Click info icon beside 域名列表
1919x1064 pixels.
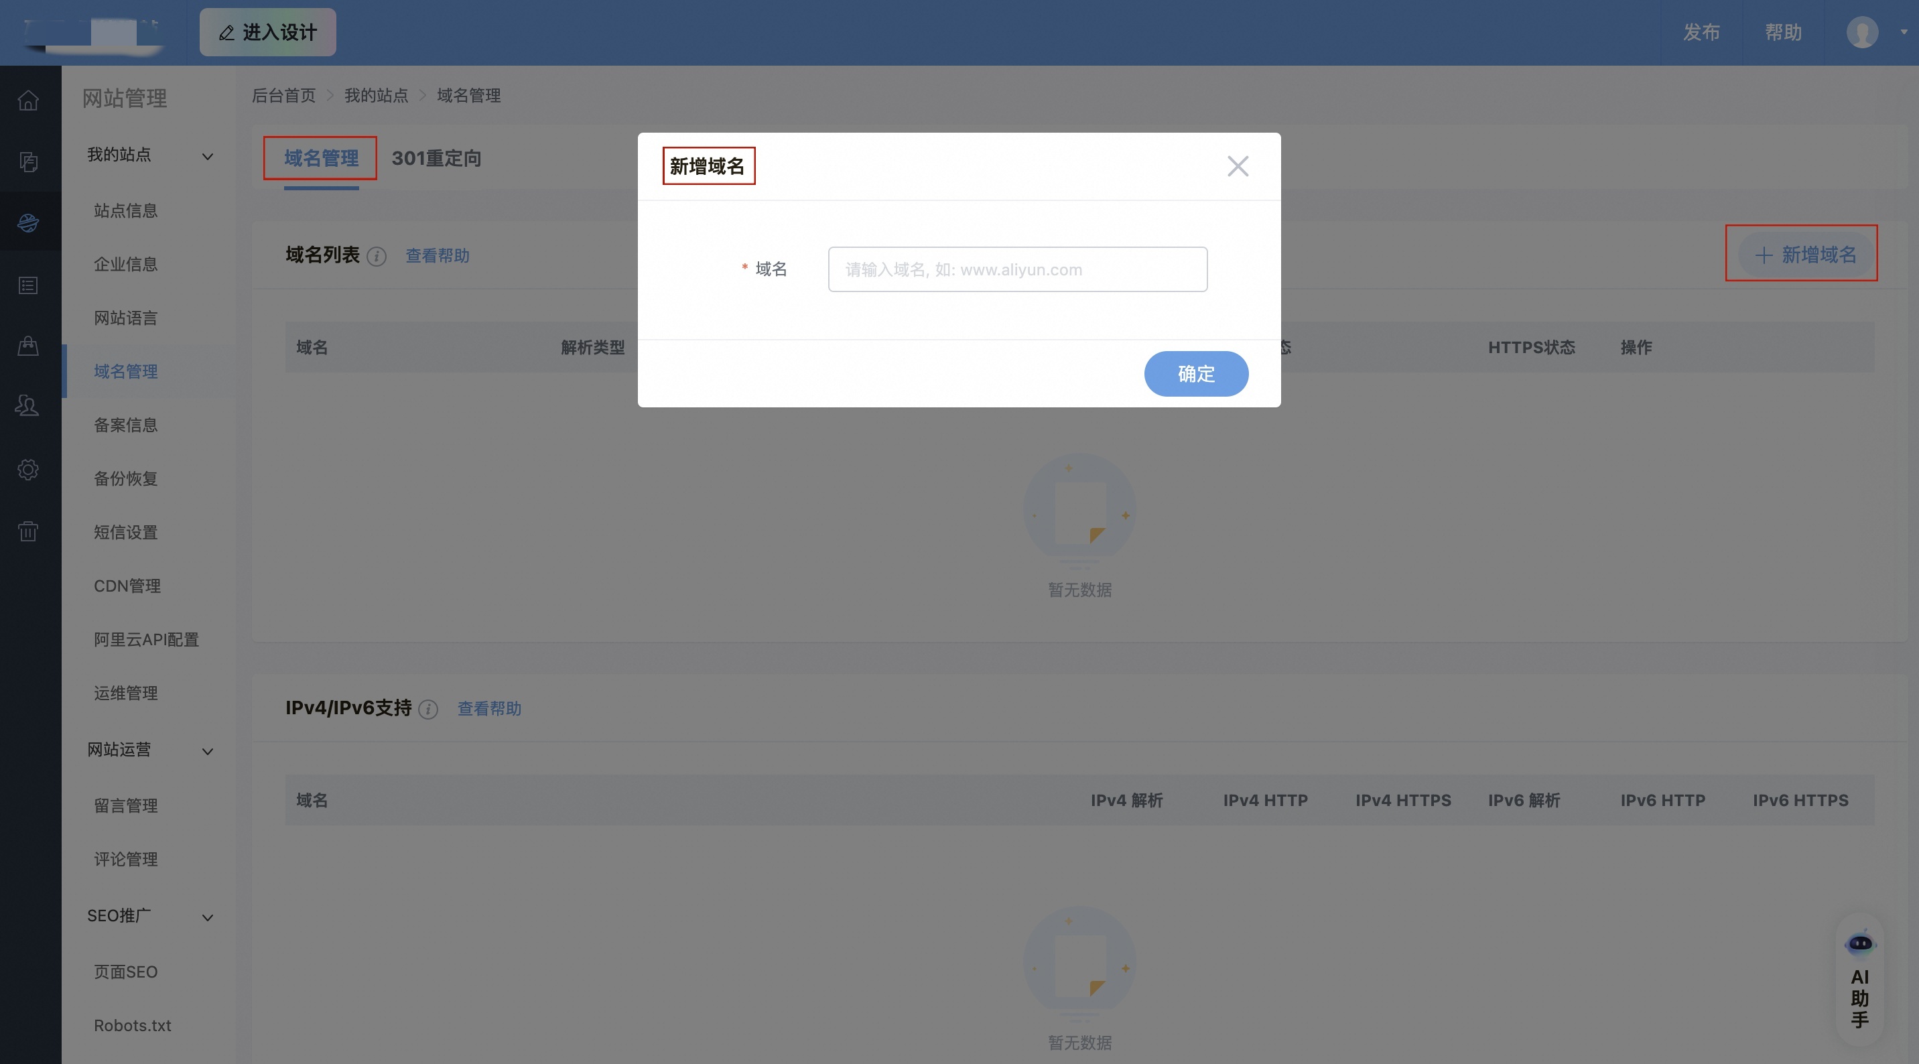(x=377, y=257)
